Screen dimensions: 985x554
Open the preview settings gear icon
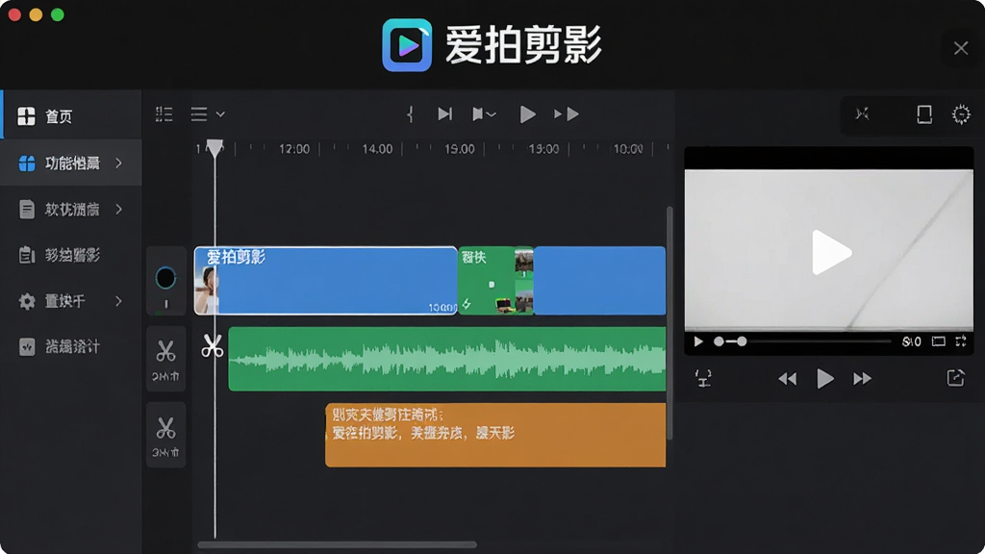click(961, 114)
